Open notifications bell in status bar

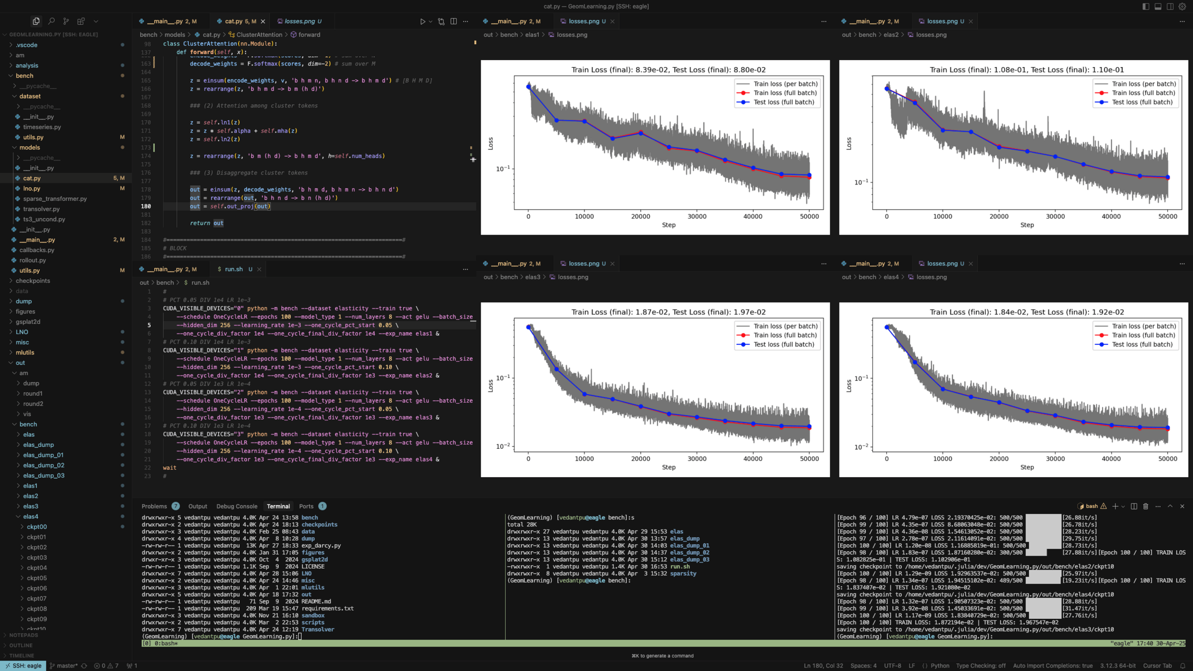[1183, 666]
